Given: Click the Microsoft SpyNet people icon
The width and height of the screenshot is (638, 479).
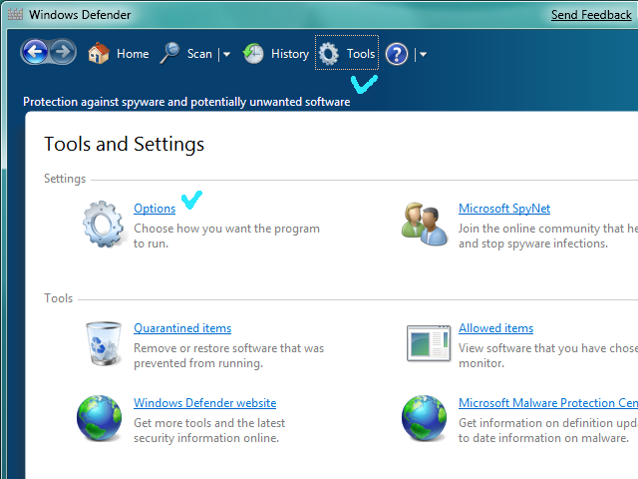Looking at the screenshot, I should pyautogui.click(x=425, y=224).
